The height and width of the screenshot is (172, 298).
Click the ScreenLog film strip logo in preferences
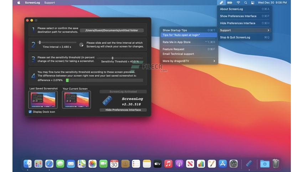click(x=107, y=101)
